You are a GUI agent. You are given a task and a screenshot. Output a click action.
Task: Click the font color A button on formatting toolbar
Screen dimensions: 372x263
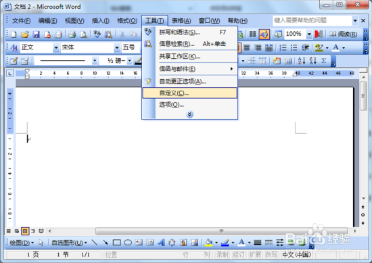(x=335, y=48)
